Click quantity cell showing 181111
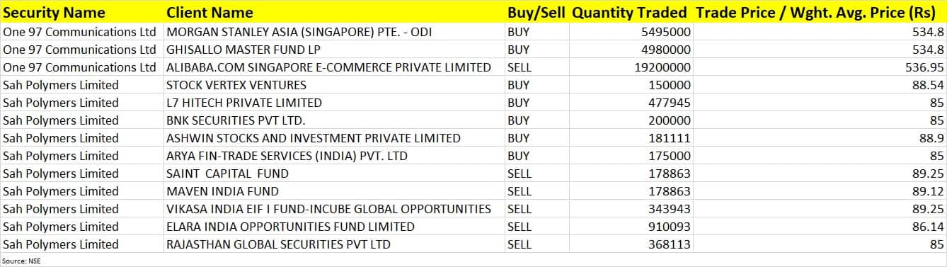Viewport: 947px width, 267px height. tap(631, 138)
